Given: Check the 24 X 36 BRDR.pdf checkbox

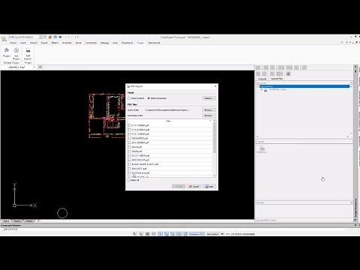Looking at the screenshot, I should pyautogui.click(x=130, y=142).
